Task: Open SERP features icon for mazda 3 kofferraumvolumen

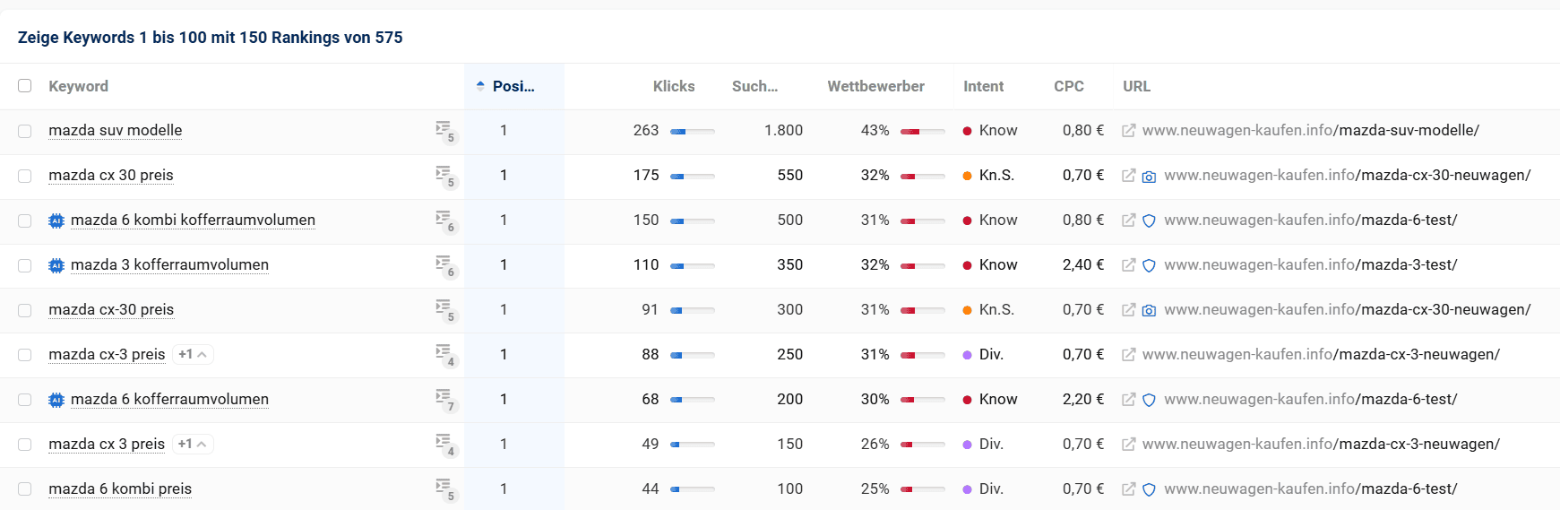Action: tap(445, 265)
